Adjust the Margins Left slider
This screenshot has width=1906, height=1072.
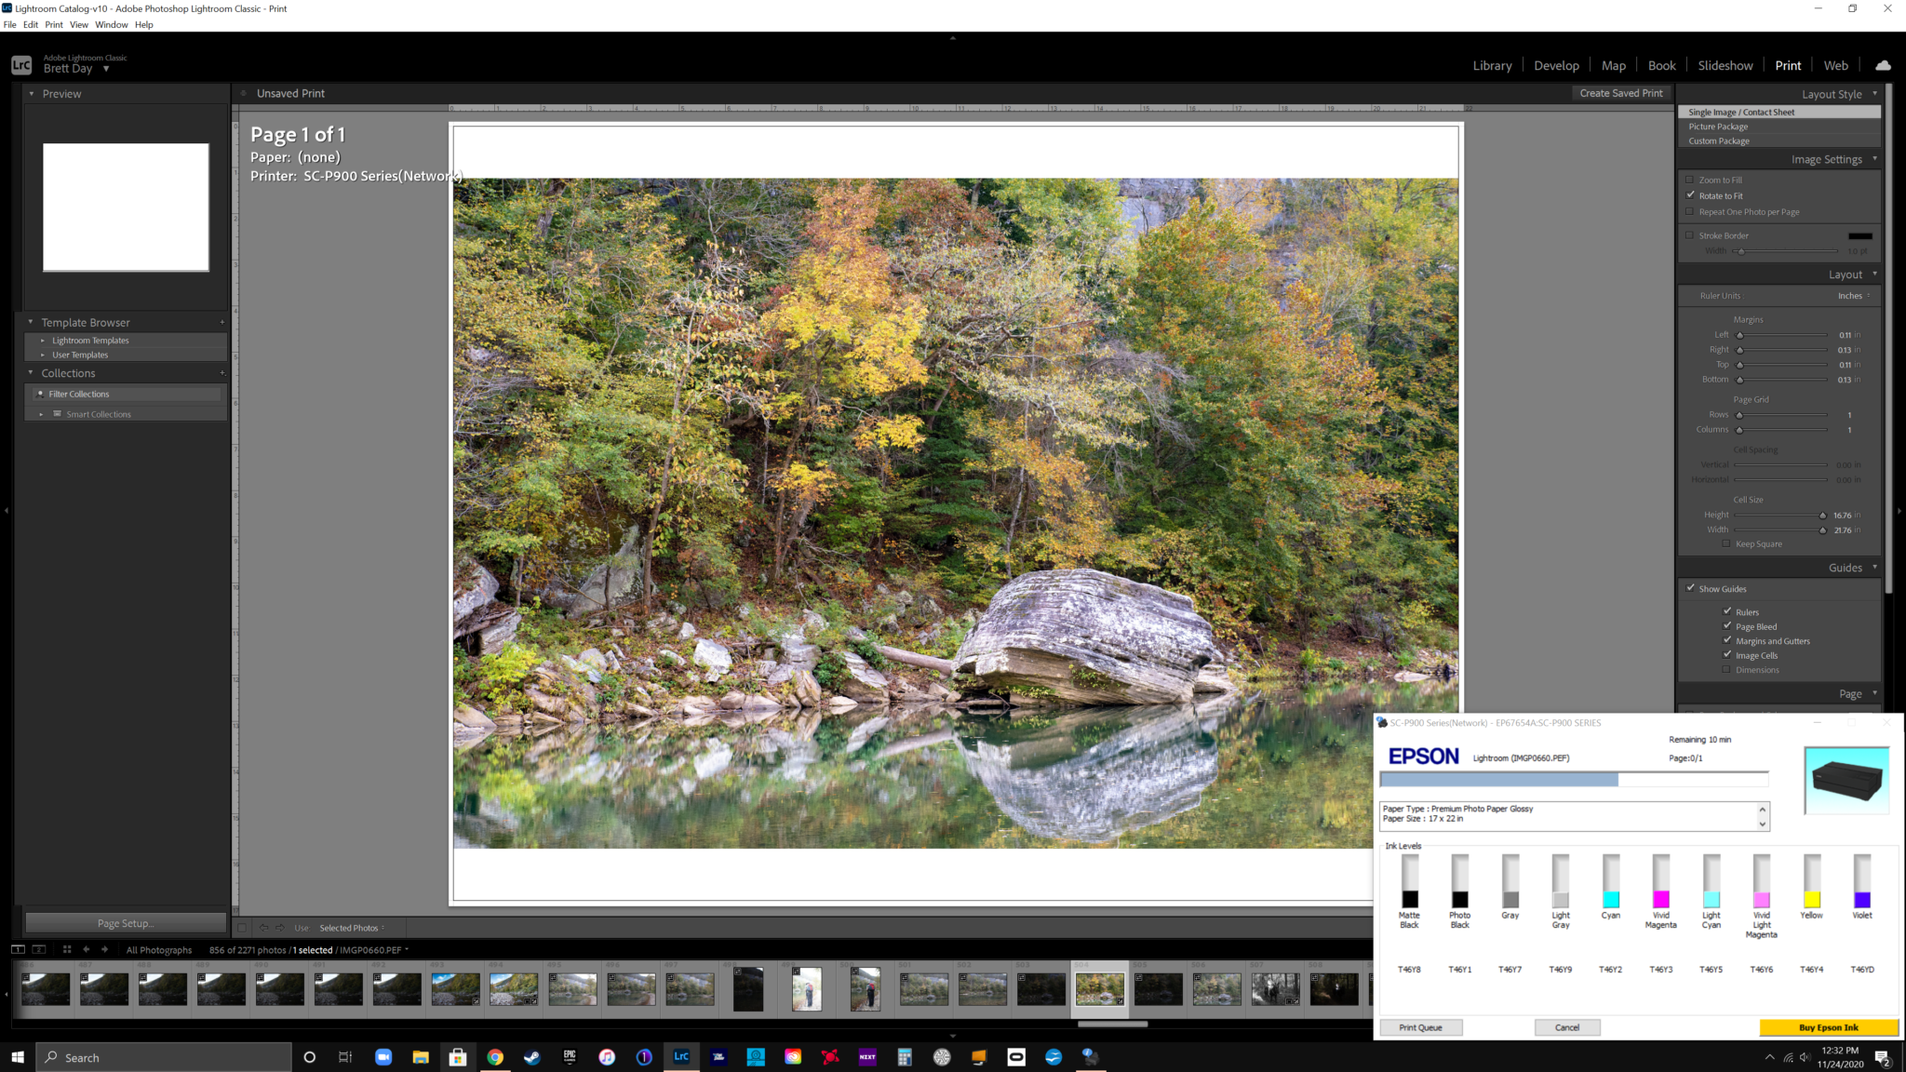click(x=1738, y=334)
